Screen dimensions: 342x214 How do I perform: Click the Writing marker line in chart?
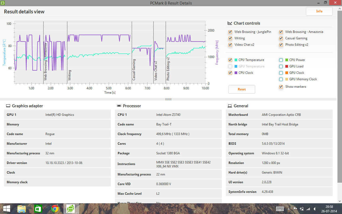67,52
